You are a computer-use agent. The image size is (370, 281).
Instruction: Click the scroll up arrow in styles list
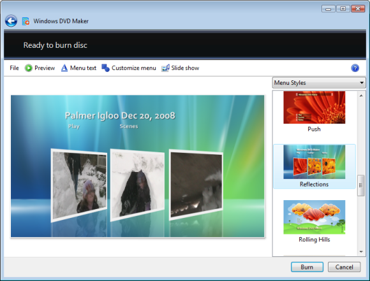[361, 96]
